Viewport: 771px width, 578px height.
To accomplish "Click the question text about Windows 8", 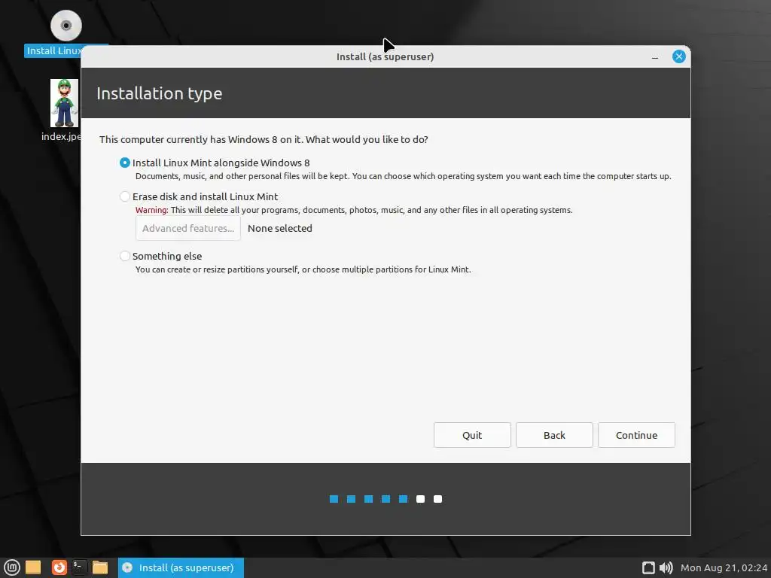I will (x=264, y=139).
